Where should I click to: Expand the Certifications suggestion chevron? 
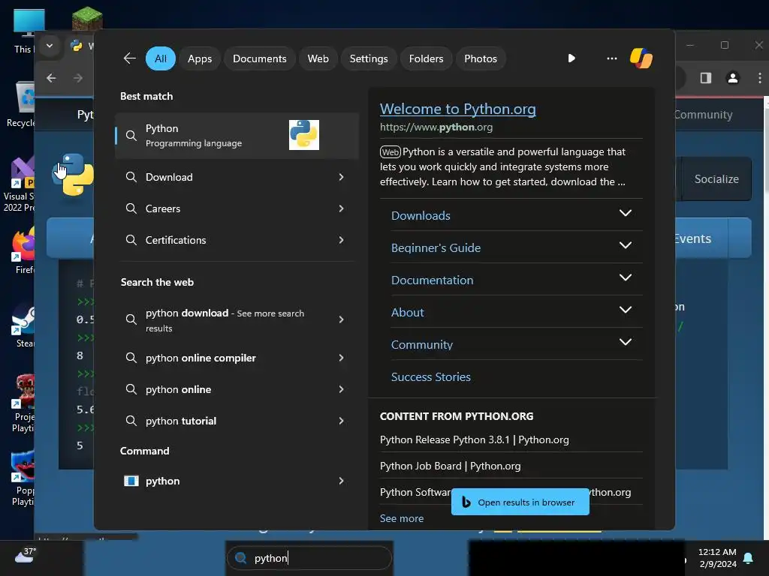(x=342, y=240)
